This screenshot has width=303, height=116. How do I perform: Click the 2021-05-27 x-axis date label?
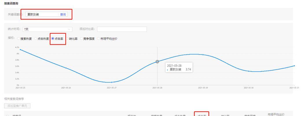tap(112, 88)
